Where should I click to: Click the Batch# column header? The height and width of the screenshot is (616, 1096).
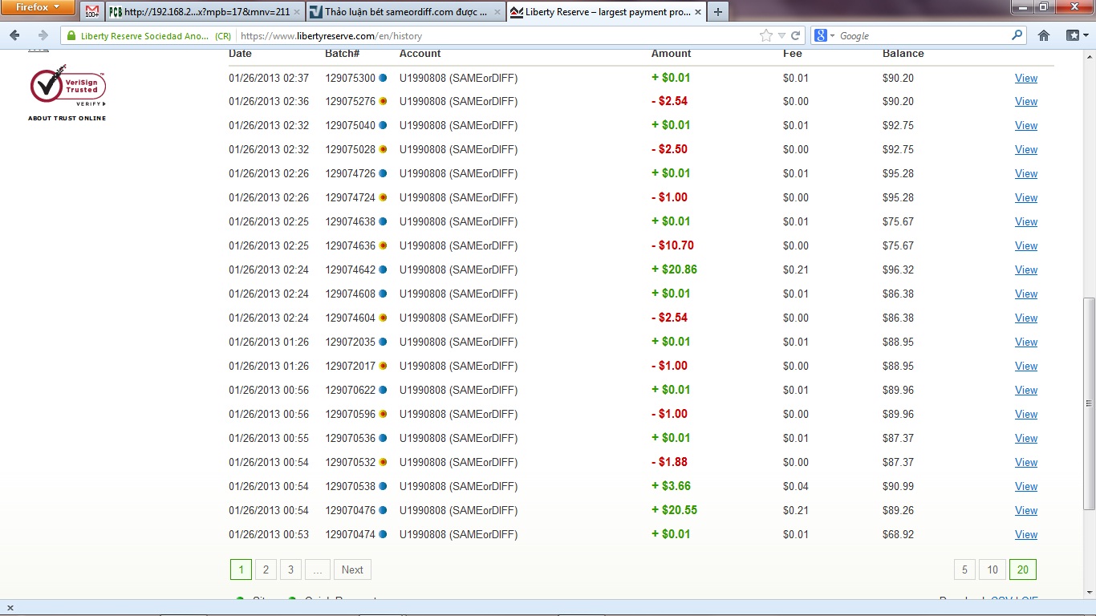343,54
